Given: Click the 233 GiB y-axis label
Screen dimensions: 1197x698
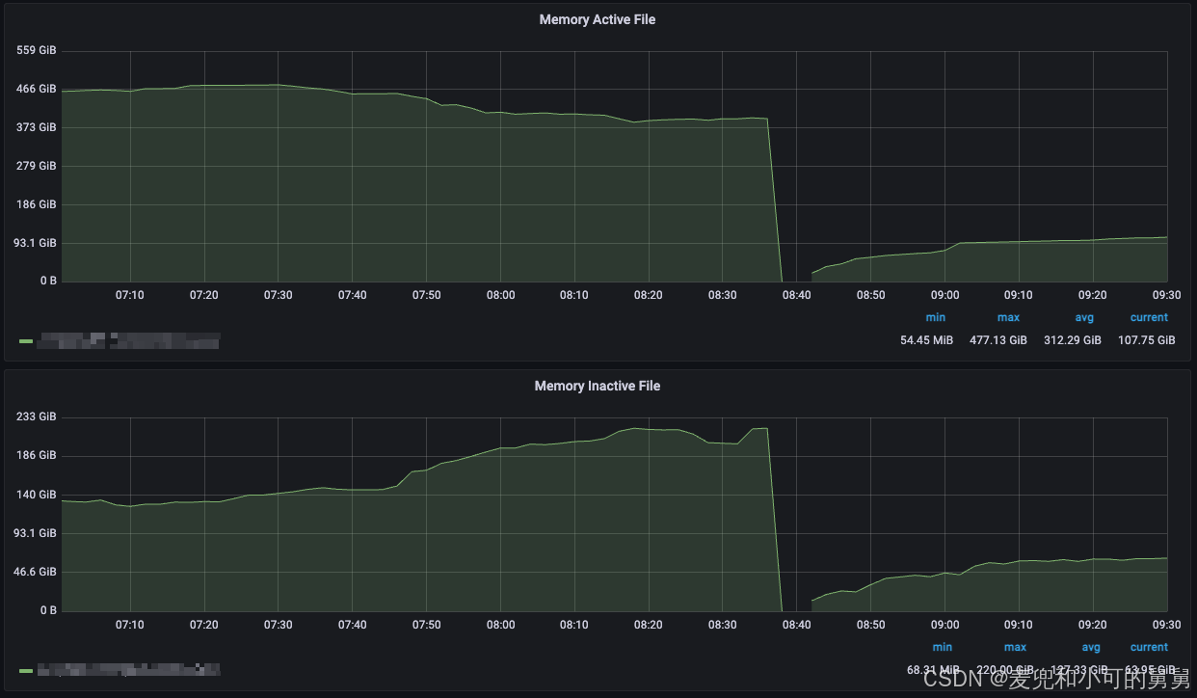Looking at the screenshot, I should [x=37, y=416].
